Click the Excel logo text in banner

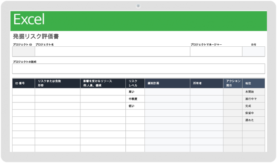[x=29, y=19]
